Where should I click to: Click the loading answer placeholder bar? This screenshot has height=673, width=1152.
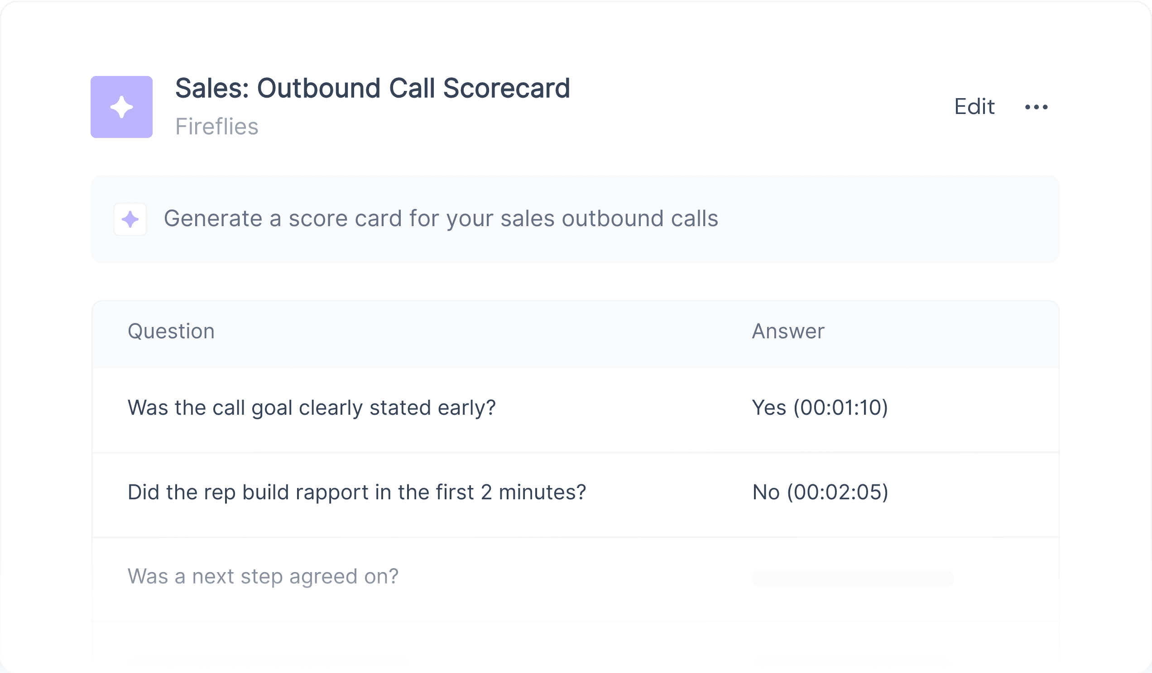pos(853,578)
